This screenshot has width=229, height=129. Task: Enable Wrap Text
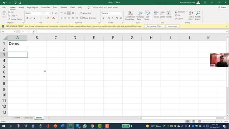click(x=86, y=13)
